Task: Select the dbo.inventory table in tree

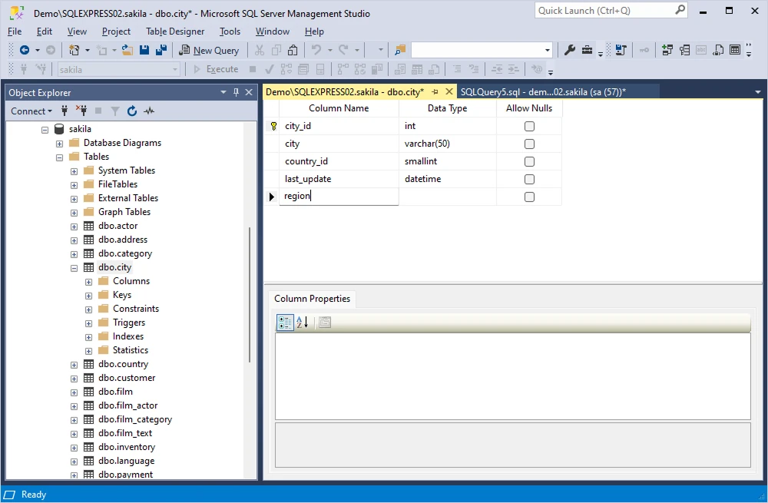Action: coord(127,447)
